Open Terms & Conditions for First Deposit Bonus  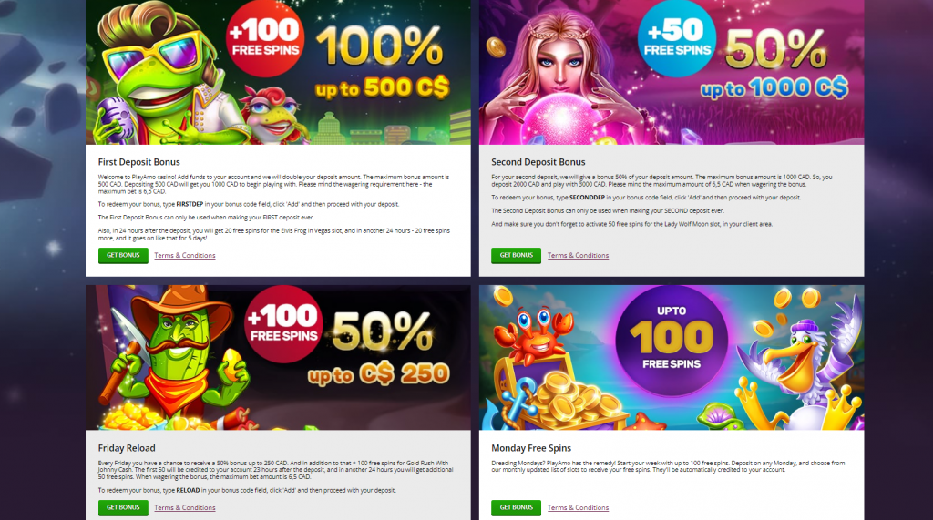point(184,255)
